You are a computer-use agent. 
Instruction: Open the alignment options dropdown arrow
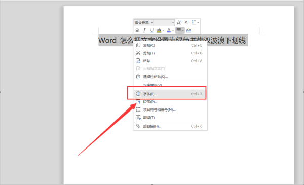point(183,30)
